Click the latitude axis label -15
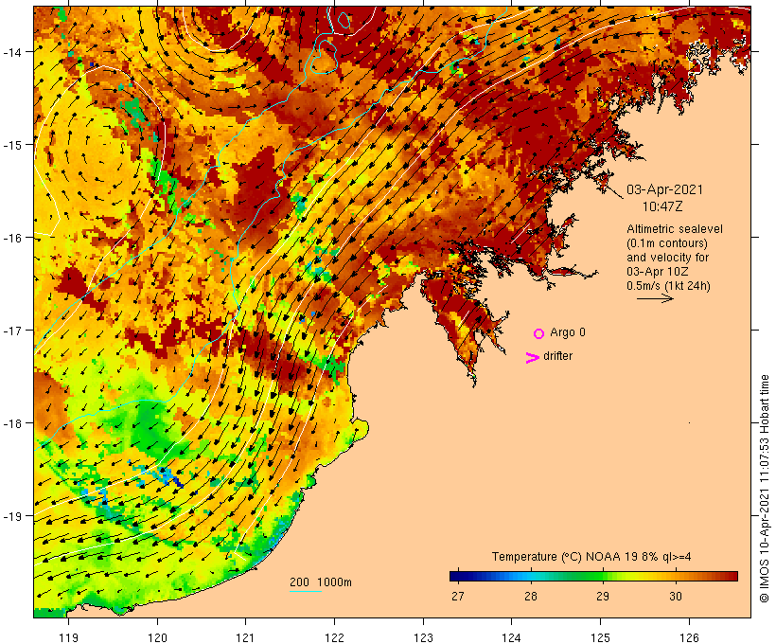The width and height of the screenshot is (776, 644). pyautogui.click(x=11, y=145)
